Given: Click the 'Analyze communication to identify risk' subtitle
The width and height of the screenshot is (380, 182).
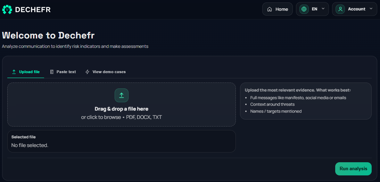Looking at the screenshot, I should [75, 46].
